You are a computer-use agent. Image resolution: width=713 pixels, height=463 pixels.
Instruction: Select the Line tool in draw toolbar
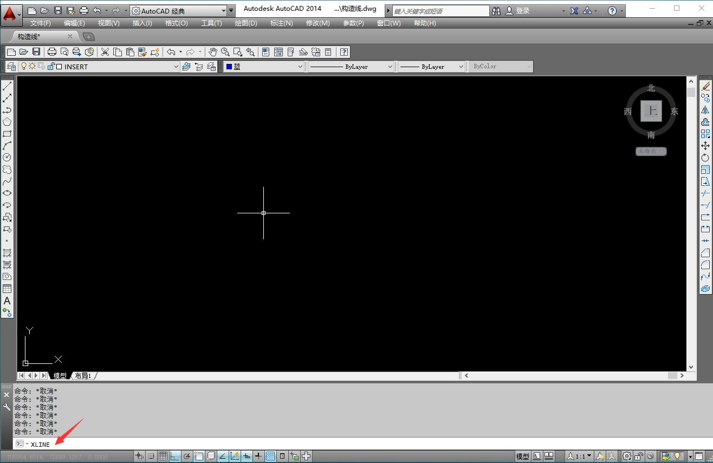point(7,86)
